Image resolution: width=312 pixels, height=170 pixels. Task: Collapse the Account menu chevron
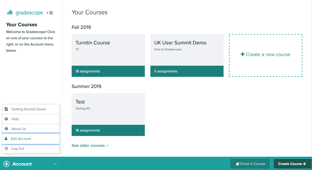[55, 164]
